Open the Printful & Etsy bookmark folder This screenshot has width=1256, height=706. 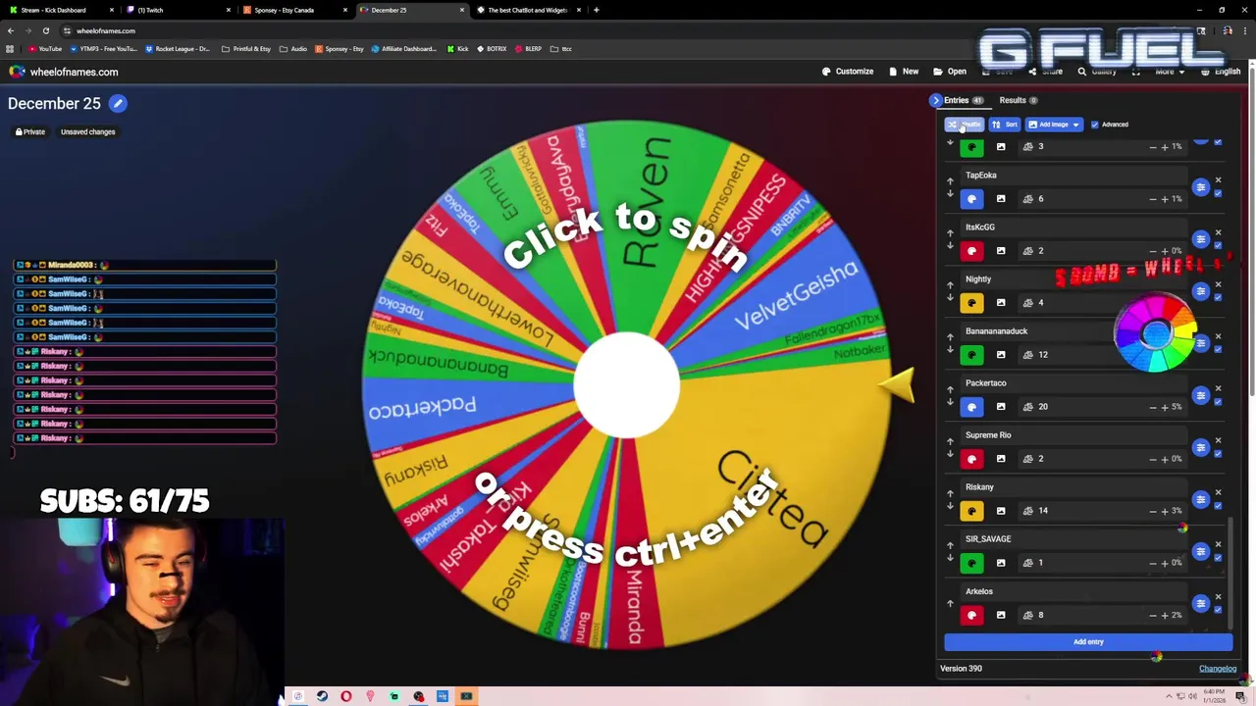[246, 48]
